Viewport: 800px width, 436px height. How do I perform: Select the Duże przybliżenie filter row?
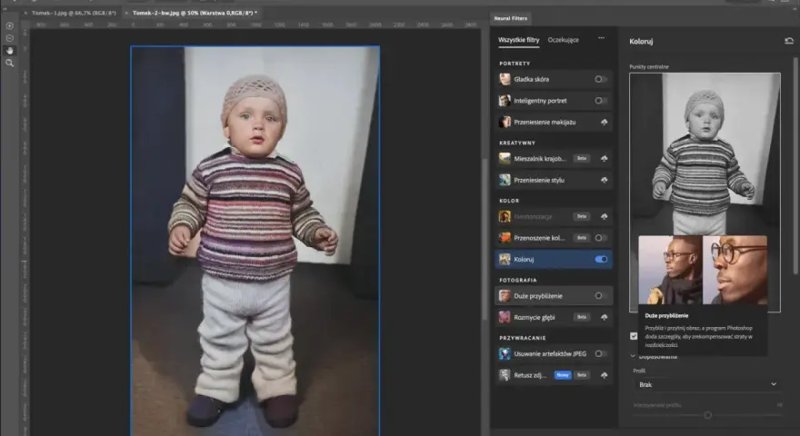click(x=554, y=296)
